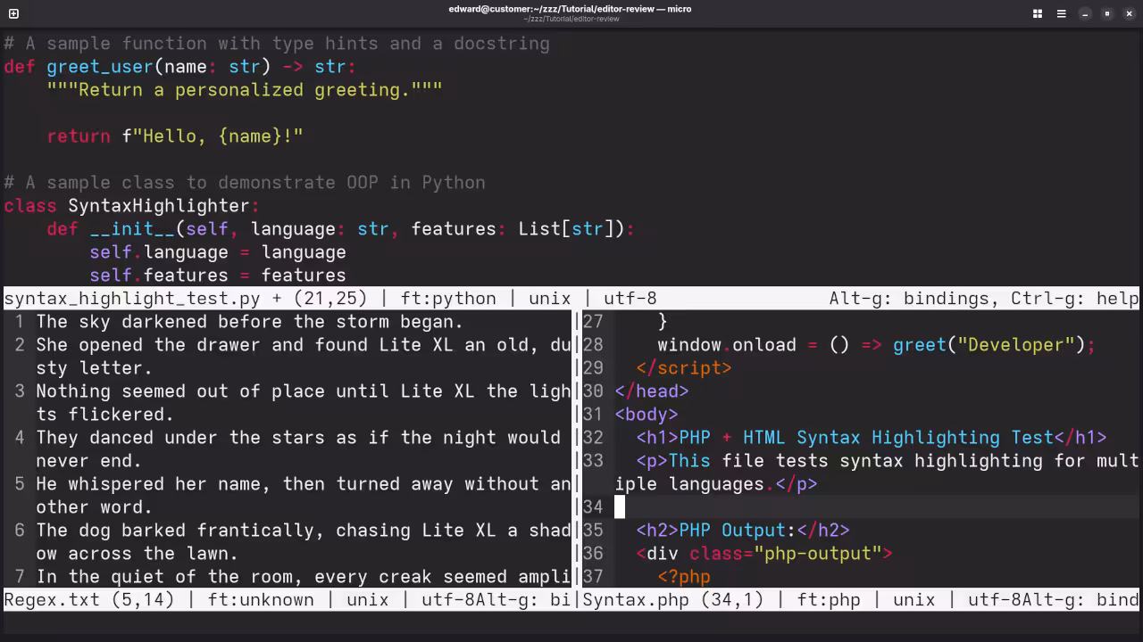Open the hamburger menu in the title bar
Screen dimensions: 1143x642
tap(1061, 13)
